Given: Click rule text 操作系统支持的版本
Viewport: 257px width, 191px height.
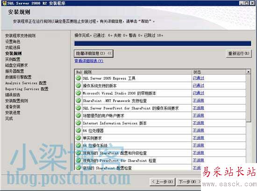Looking at the screenshot, I should pyautogui.click(x=100, y=86).
